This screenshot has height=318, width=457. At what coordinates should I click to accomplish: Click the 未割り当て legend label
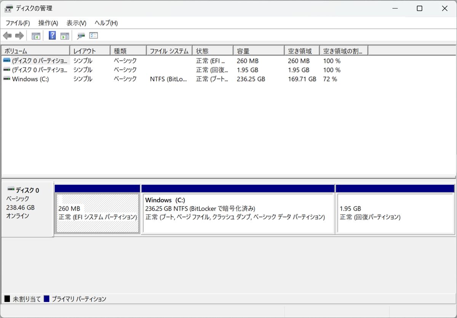click(27, 299)
